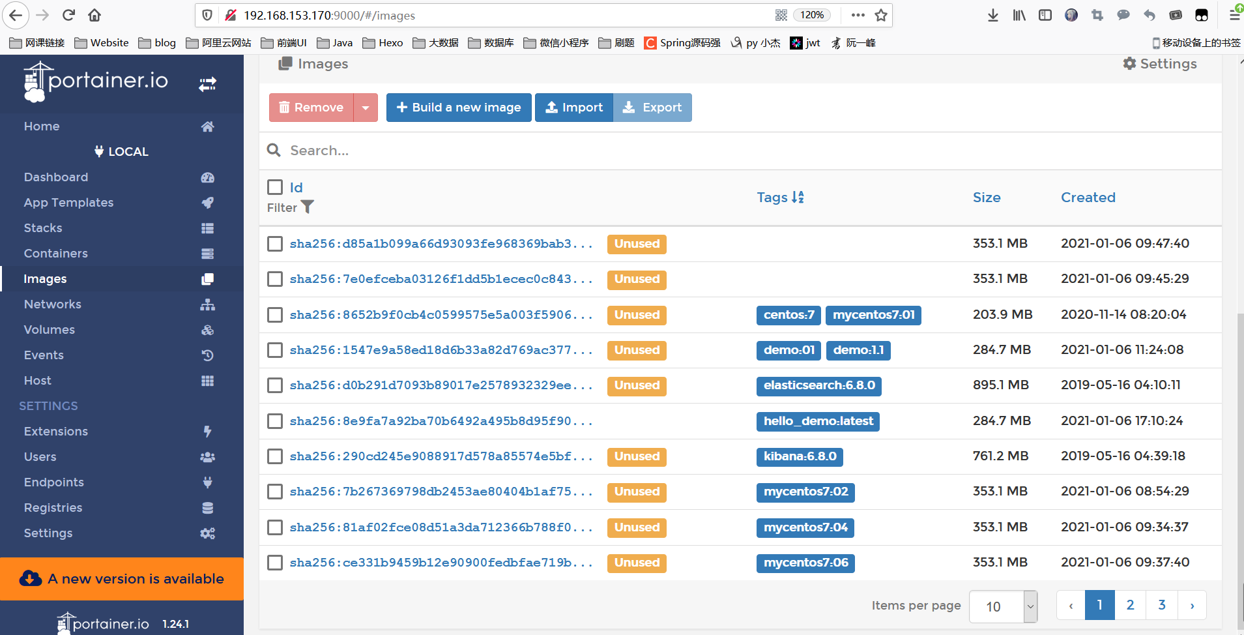This screenshot has width=1244, height=635.
Task: Click the Dashboard gauge icon
Action: pos(207,177)
